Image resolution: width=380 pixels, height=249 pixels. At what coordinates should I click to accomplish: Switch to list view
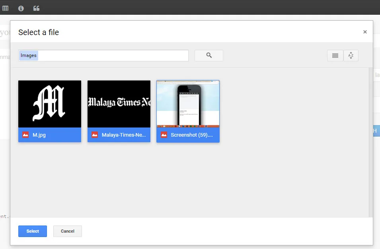point(335,55)
